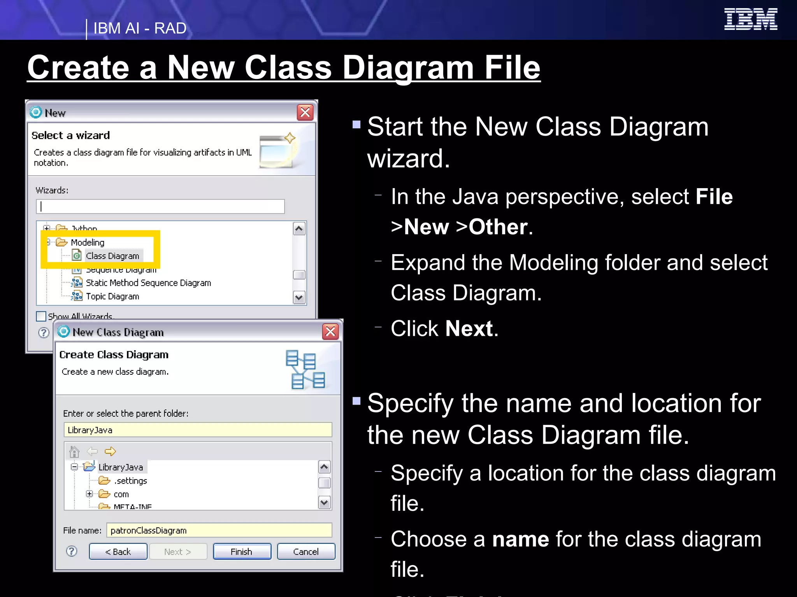Select the com folder in tree
Viewport: 797px width, 597px height.
pyautogui.click(x=121, y=494)
